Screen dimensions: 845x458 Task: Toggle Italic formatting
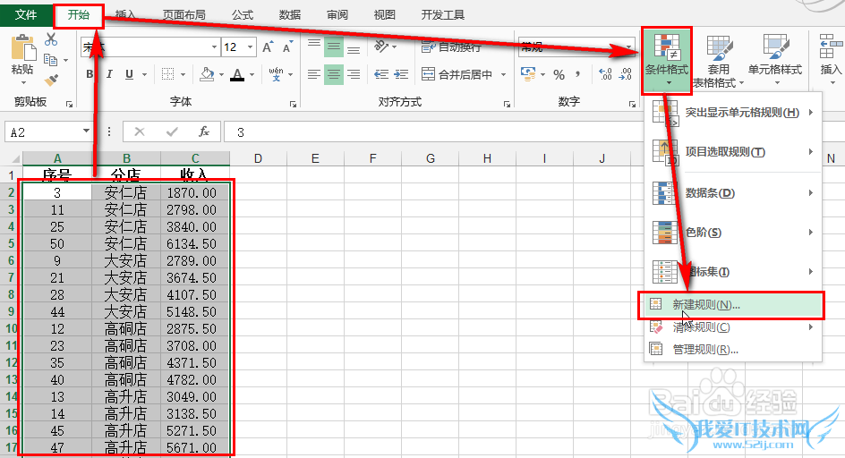109,74
